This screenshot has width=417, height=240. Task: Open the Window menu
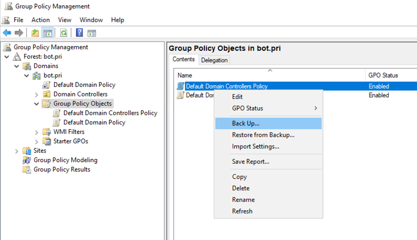(x=91, y=20)
